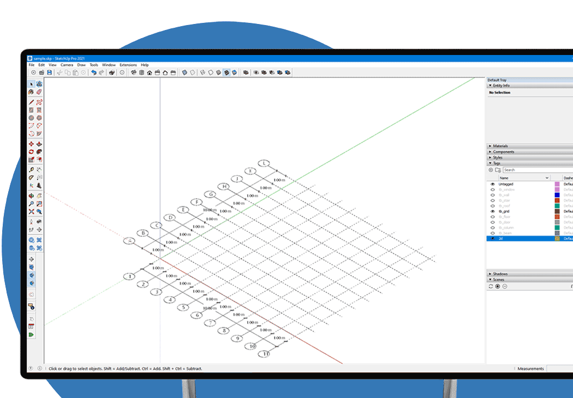Expand the Materials panel
The height and width of the screenshot is (398, 573).
tap(490, 146)
